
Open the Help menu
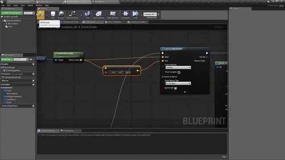pyautogui.click(x=47, y=5)
